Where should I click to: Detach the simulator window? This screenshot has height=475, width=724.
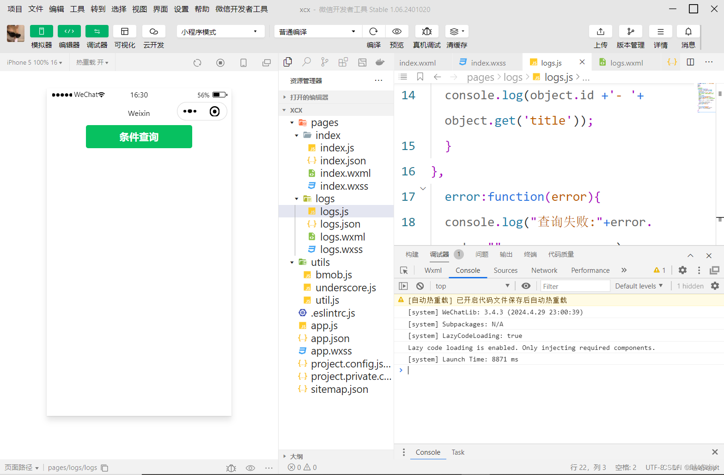(x=267, y=63)
